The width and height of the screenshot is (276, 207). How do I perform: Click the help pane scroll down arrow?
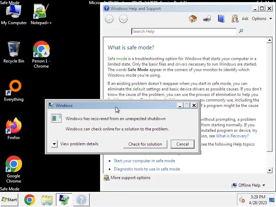click(269, 170)
